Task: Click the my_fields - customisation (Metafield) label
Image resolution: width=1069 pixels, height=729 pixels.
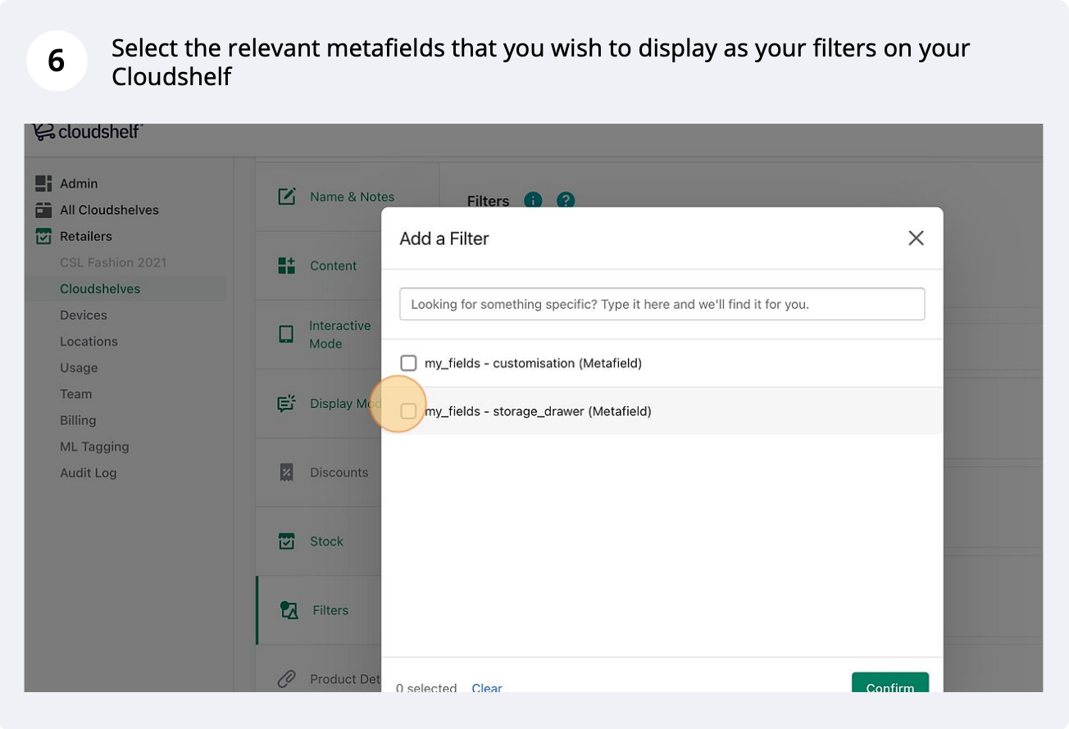Action: [x=533, y=363]
